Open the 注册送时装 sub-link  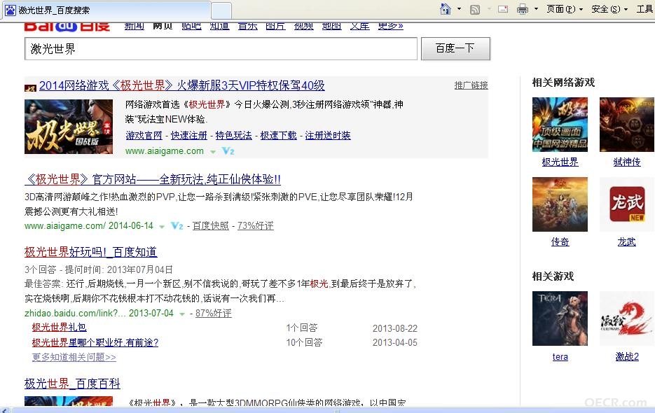tap(328, 136)
